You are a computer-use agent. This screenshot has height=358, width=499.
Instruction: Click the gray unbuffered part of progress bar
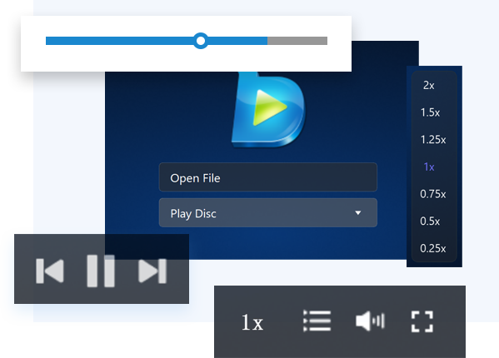[x=297, y=41]
